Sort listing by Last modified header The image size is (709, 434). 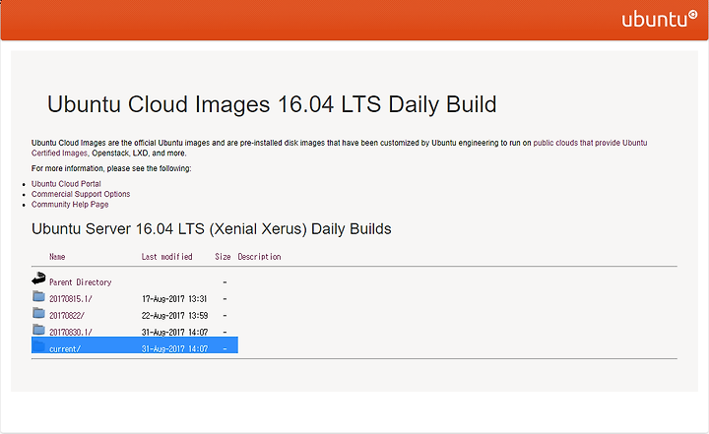[166, 257]
